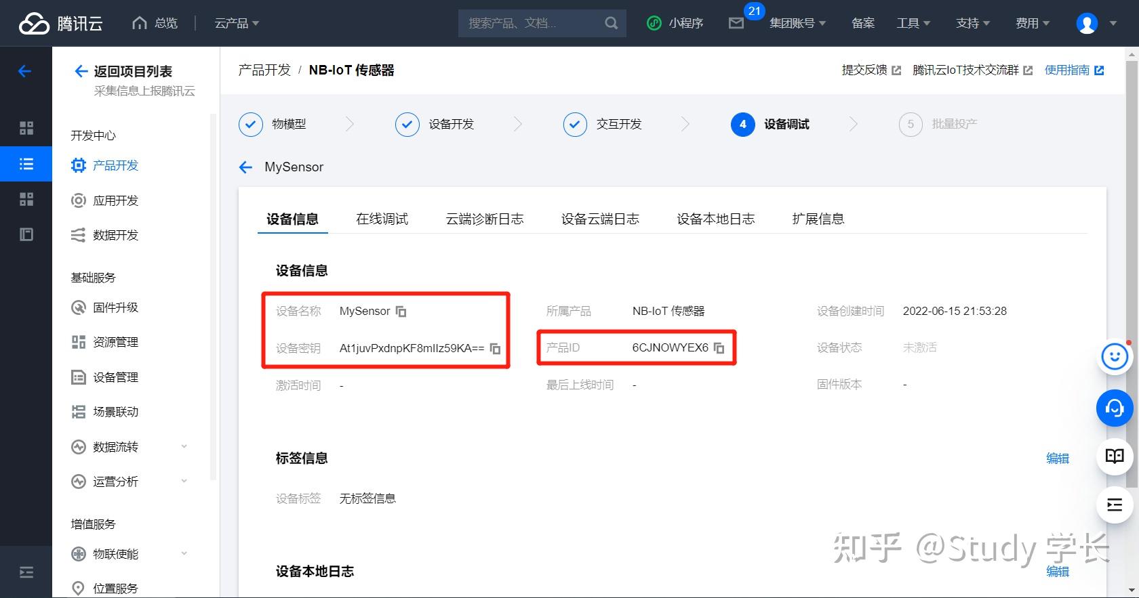
Task: Open 数据开发 in the side menu
Action: coord(104,235)
